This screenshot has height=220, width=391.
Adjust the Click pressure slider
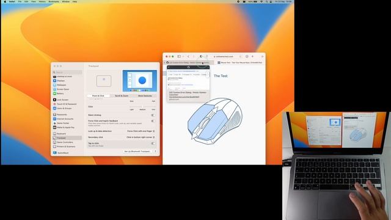point(142,107)
